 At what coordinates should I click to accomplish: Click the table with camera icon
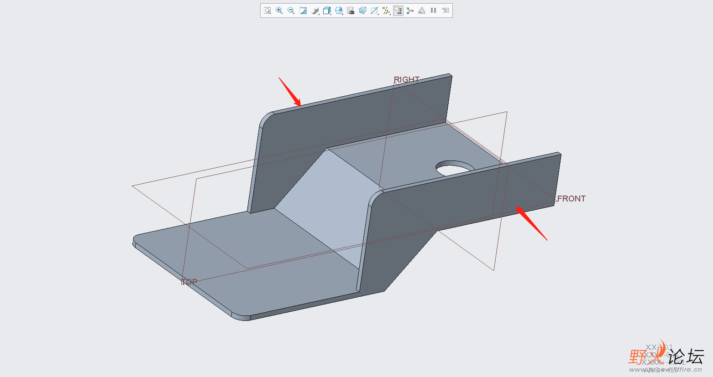click(351, 10)
